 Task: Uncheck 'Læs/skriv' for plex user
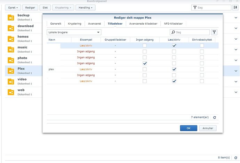pyautogui.click(x=174, y=69)
